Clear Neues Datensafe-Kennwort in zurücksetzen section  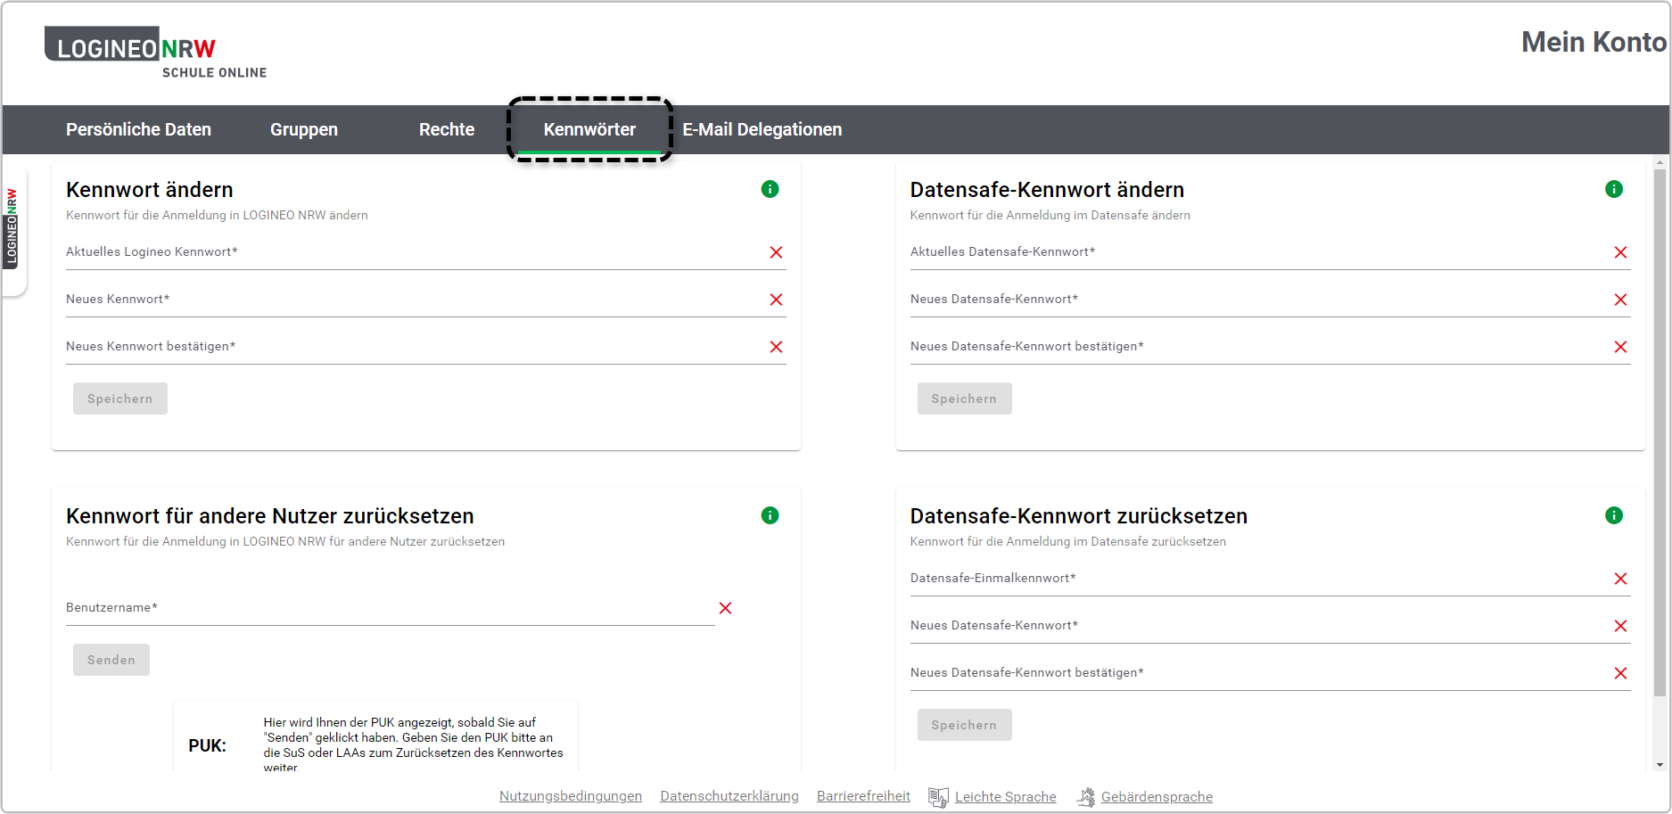(1621, 626)
